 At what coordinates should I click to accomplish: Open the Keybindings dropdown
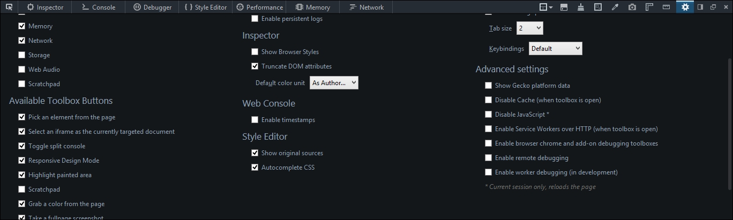555,48
